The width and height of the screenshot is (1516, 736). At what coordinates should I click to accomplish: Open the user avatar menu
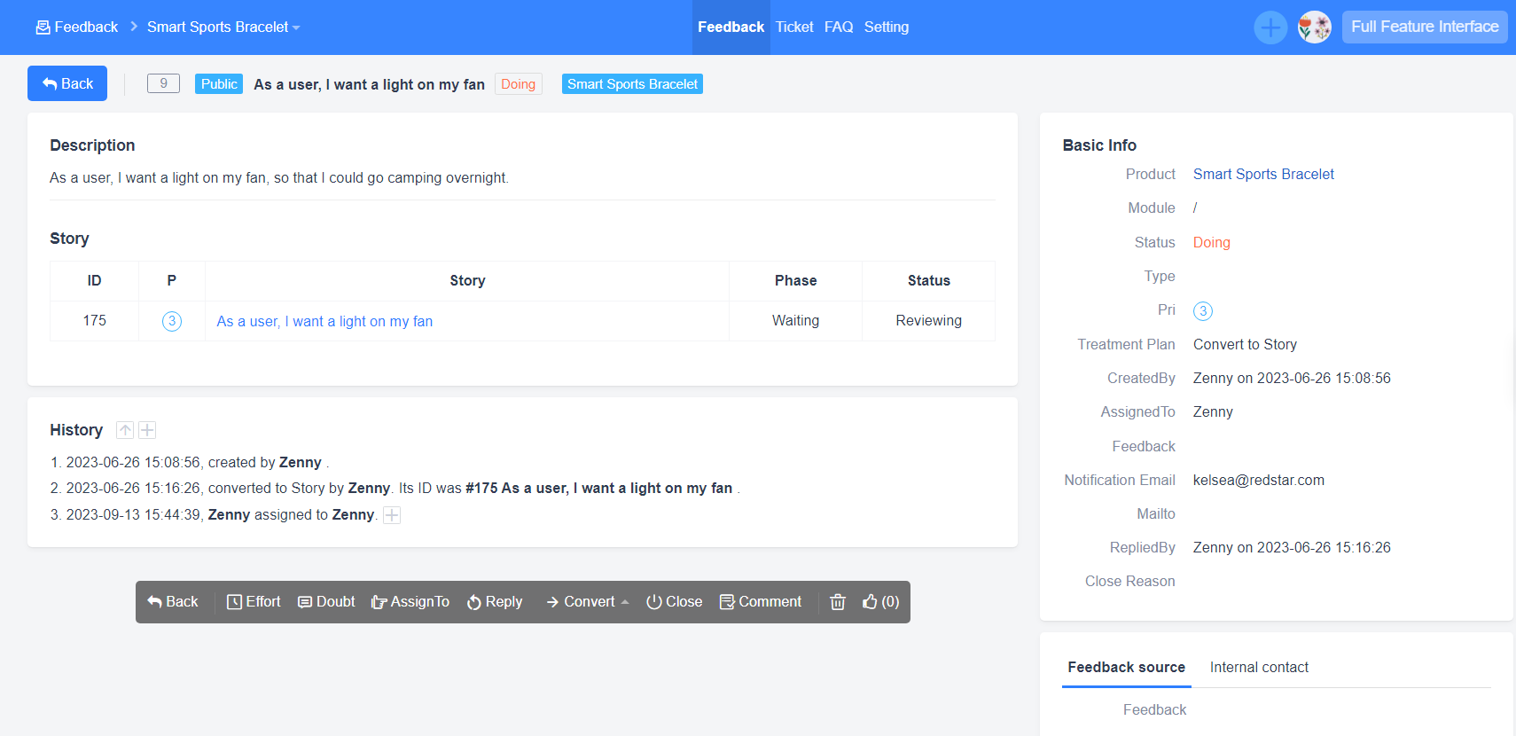[1314, 27]
